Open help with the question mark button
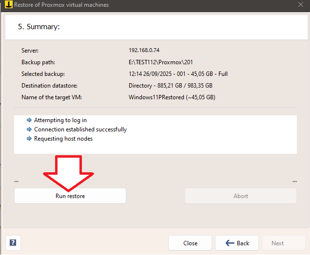Screen dimensions: 310x255 point(13,243)
